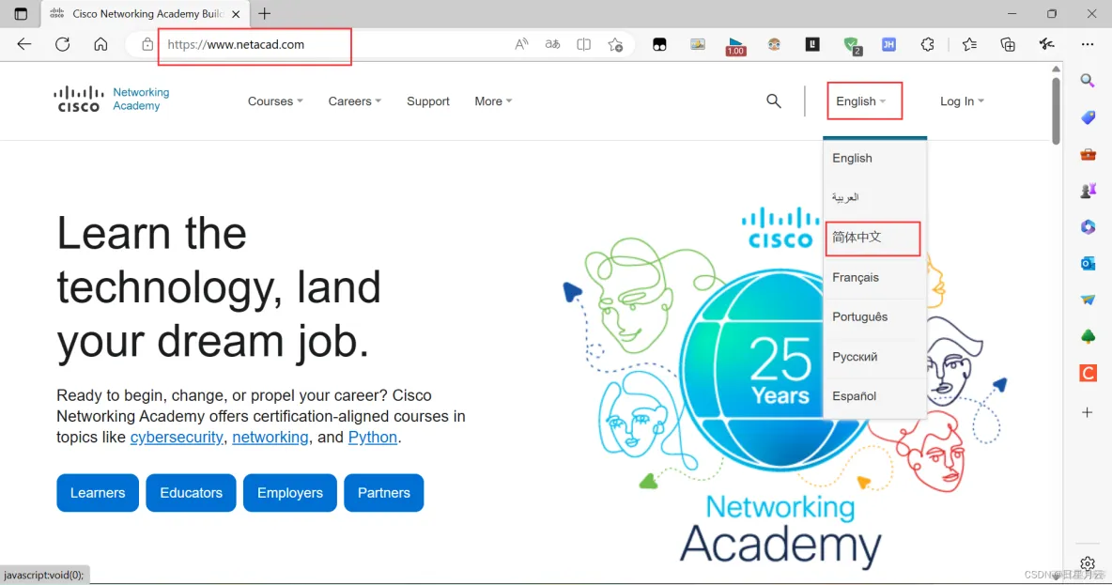Choose 简体中文 from language list

click(x=874, y=238)
